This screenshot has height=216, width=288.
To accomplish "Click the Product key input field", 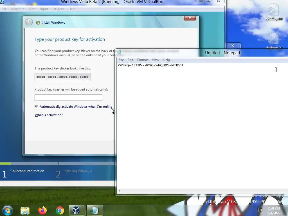I will pos(69,98).
